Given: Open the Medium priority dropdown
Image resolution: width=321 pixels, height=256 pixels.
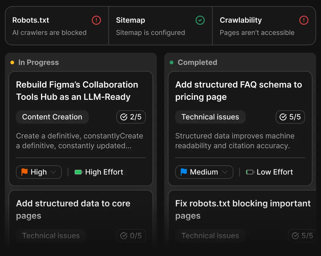Looking at the screenshot, I should point(204,172).
